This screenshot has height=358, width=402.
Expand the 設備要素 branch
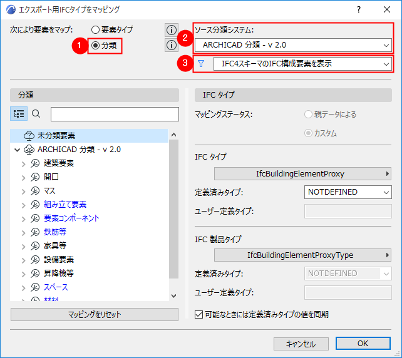[24, 260]
